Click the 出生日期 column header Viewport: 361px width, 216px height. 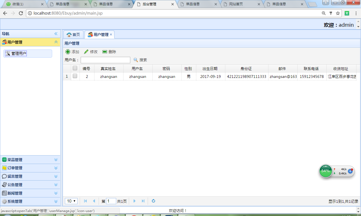coord(210,69)
